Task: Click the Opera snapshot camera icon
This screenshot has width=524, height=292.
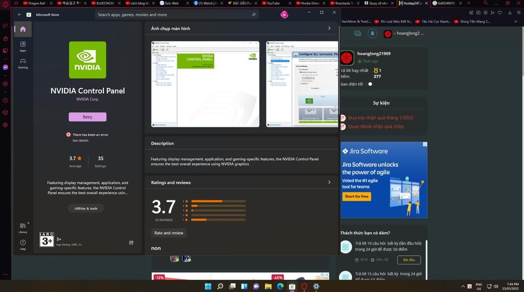Action: click(x=478, y=13)
